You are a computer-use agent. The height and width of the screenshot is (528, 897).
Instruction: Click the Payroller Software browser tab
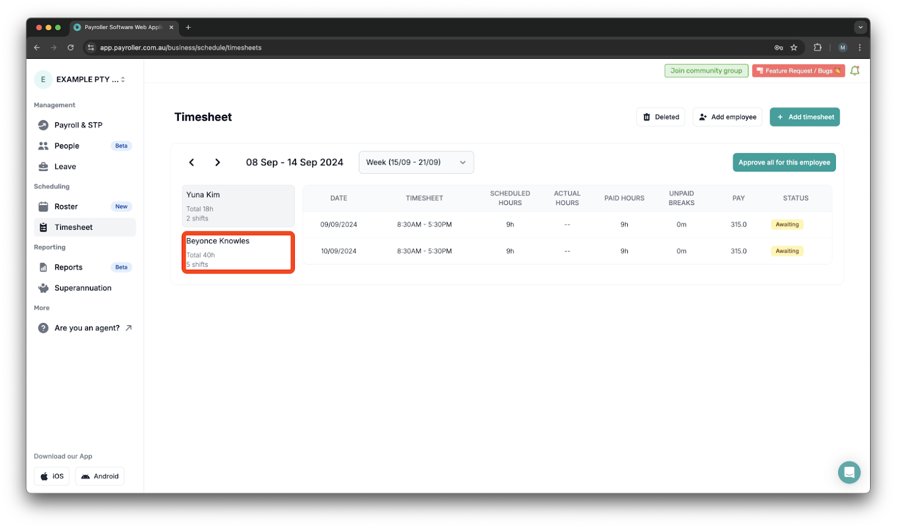[x=124, y=27]
